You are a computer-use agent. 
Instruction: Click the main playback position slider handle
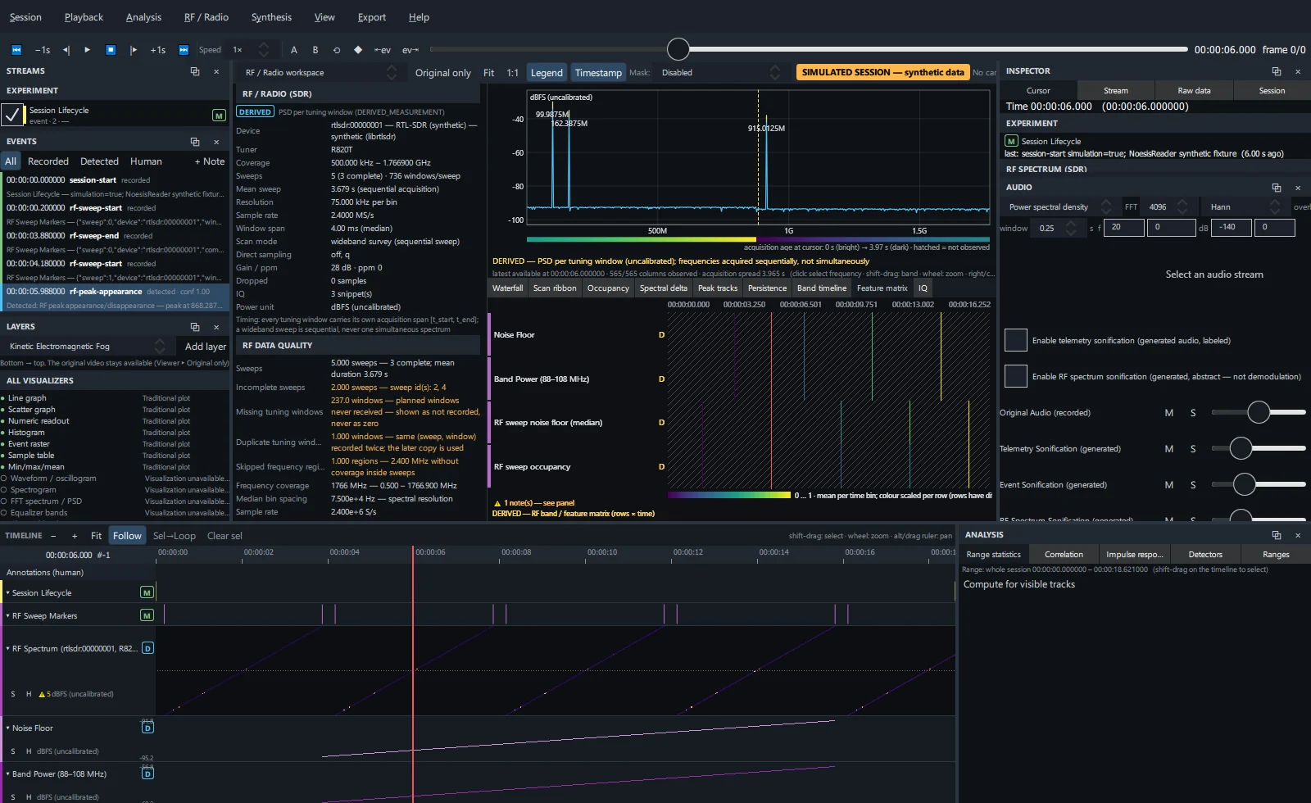(678, 49)
